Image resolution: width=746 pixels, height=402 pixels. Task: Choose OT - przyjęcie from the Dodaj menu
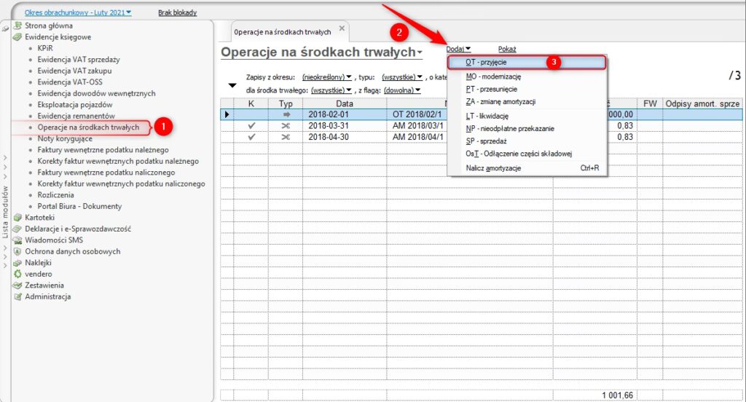coord(527,63)
